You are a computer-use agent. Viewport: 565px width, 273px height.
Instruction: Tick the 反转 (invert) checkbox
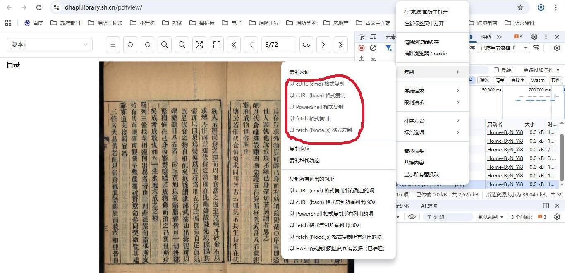pyautogui.click(x=496, y=70)
